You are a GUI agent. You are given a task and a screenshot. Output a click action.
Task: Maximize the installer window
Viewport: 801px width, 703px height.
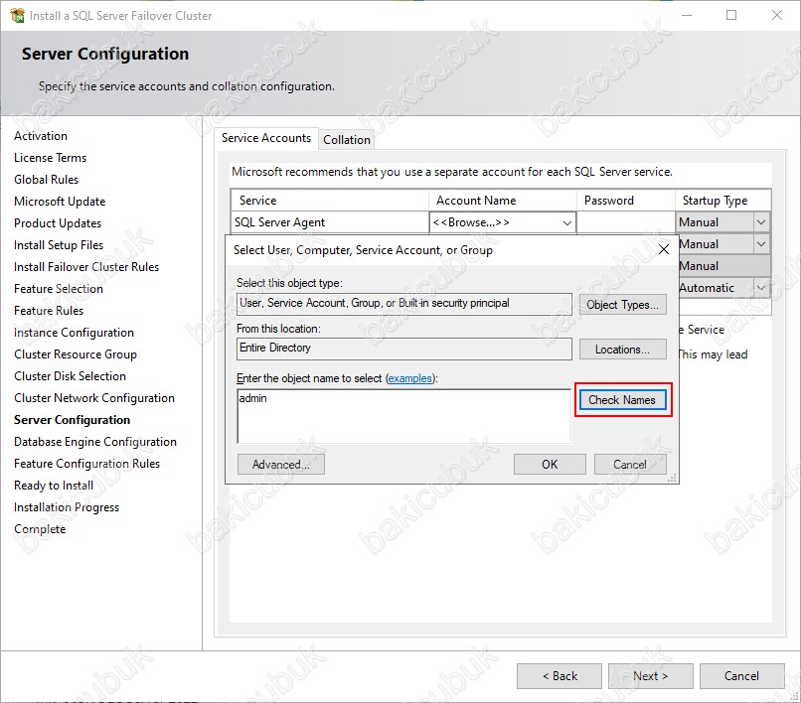[x=731, y=15]
